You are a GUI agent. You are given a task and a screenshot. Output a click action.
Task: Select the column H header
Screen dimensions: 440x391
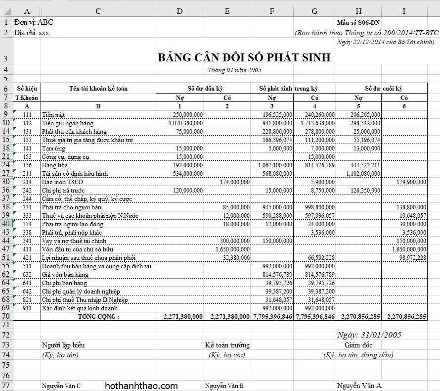[x=358, y=11]
